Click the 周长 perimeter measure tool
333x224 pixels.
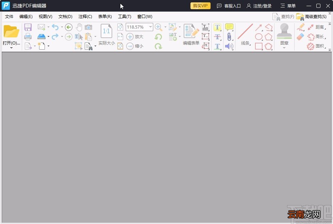[x=316, y=37]
